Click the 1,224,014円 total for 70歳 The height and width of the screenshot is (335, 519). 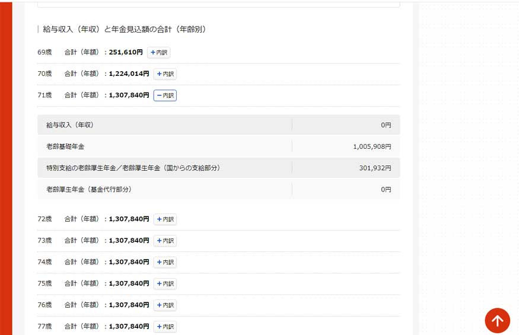tap(129, 74)
